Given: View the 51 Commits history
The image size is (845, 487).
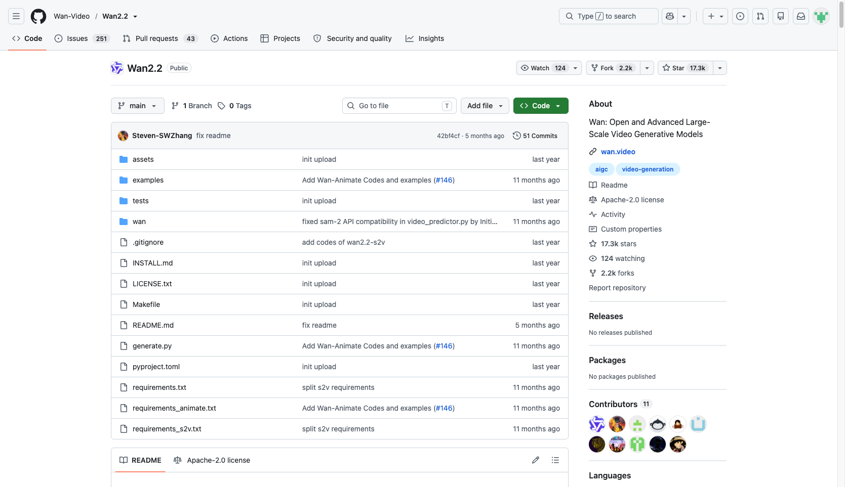Looking at the screenshot, I should 535,136.
